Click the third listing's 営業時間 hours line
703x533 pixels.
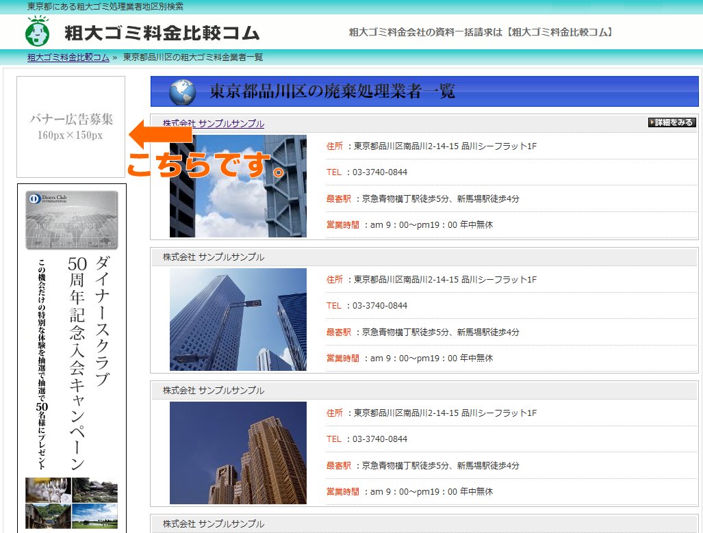(x=409, y=492)
